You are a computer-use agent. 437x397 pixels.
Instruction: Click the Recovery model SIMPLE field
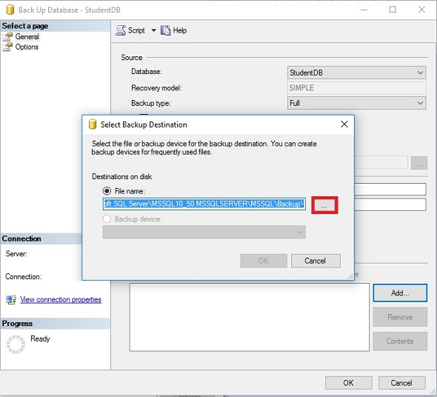[356, 88]
